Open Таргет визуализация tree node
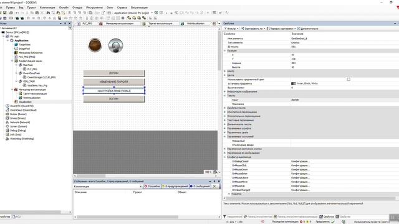The image size is (399, 224). tap(35, 94)
